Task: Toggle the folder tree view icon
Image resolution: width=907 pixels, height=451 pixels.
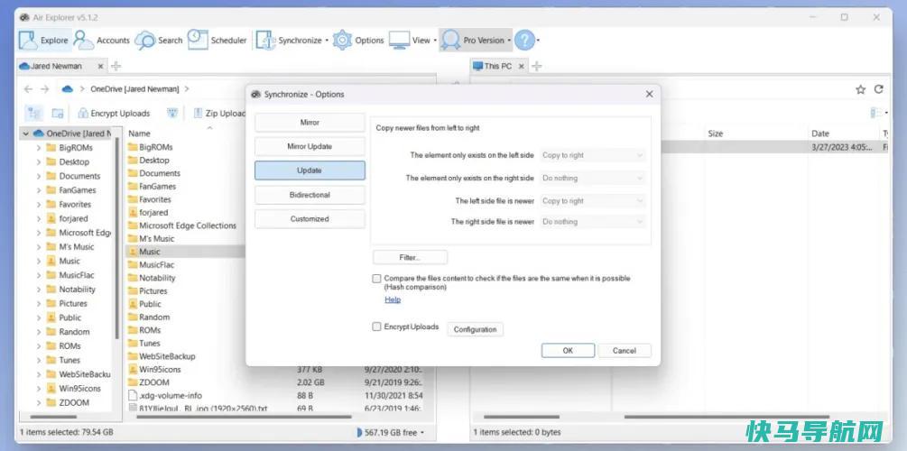Action: [x=34, y=114]
